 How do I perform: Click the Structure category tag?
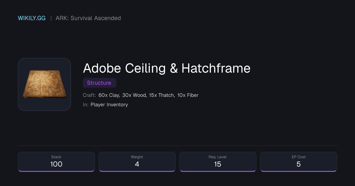pos(99,83)
